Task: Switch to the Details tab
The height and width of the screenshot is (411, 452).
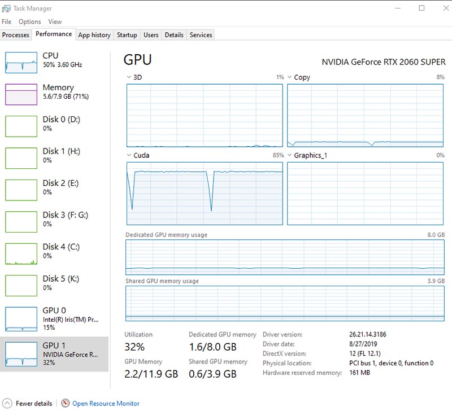Action: pos(174,35)
